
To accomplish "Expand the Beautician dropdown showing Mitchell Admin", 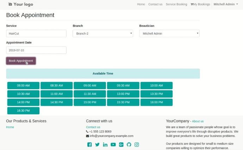I will (169, 33).
